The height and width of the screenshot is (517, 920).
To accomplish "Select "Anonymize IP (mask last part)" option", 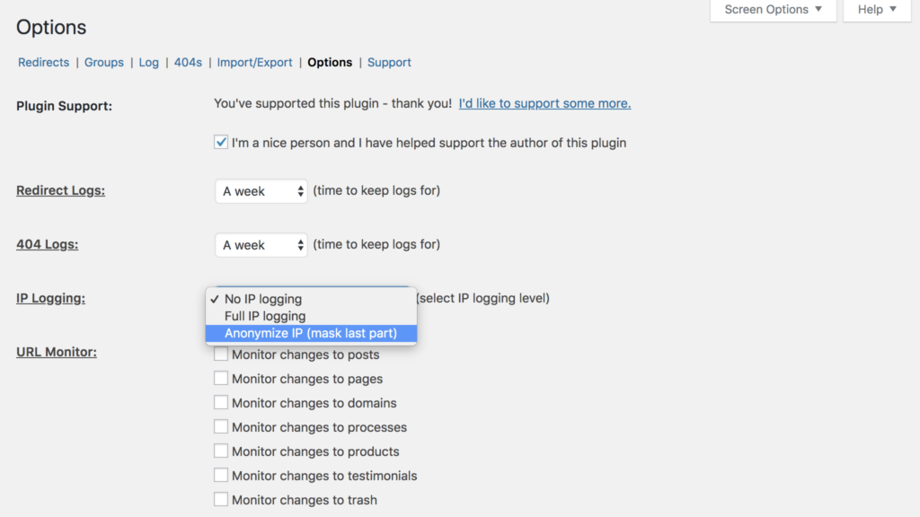I will click(x=310, y=333).
